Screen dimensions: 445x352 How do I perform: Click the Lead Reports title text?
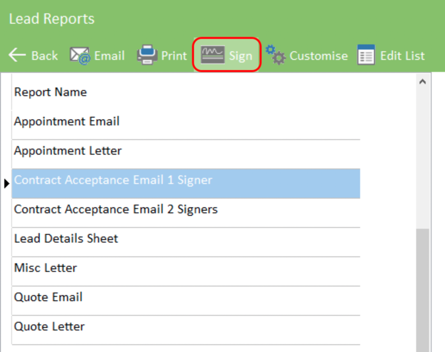(52, 19)
